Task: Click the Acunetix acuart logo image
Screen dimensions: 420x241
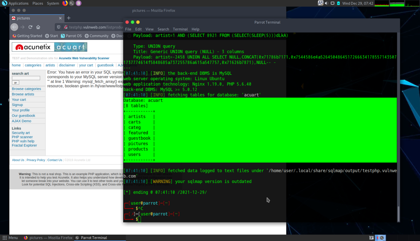Action: 50,47
